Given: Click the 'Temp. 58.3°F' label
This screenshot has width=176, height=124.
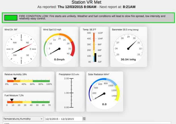Looking at the screenshot, I should coord(89,30).
